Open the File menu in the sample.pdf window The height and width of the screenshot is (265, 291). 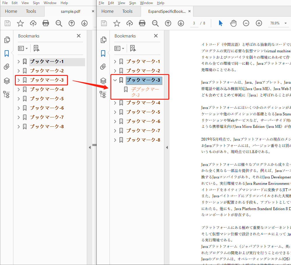[5, 3]
